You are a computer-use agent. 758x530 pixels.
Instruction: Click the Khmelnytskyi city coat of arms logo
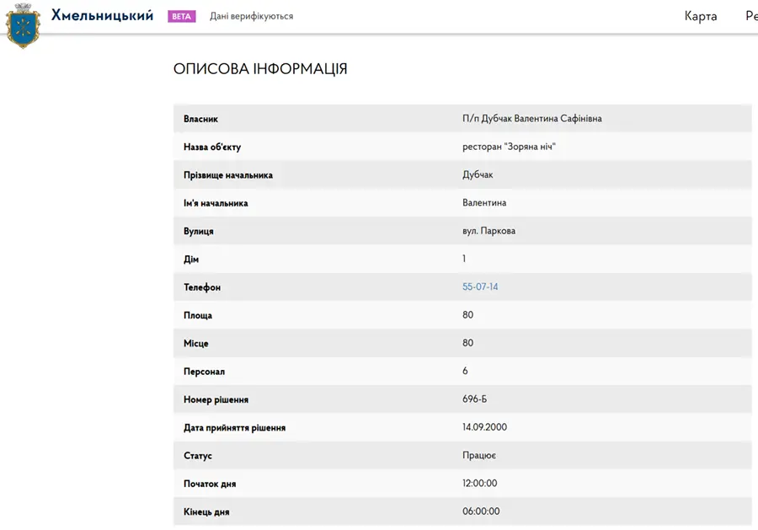coord(22,26)
